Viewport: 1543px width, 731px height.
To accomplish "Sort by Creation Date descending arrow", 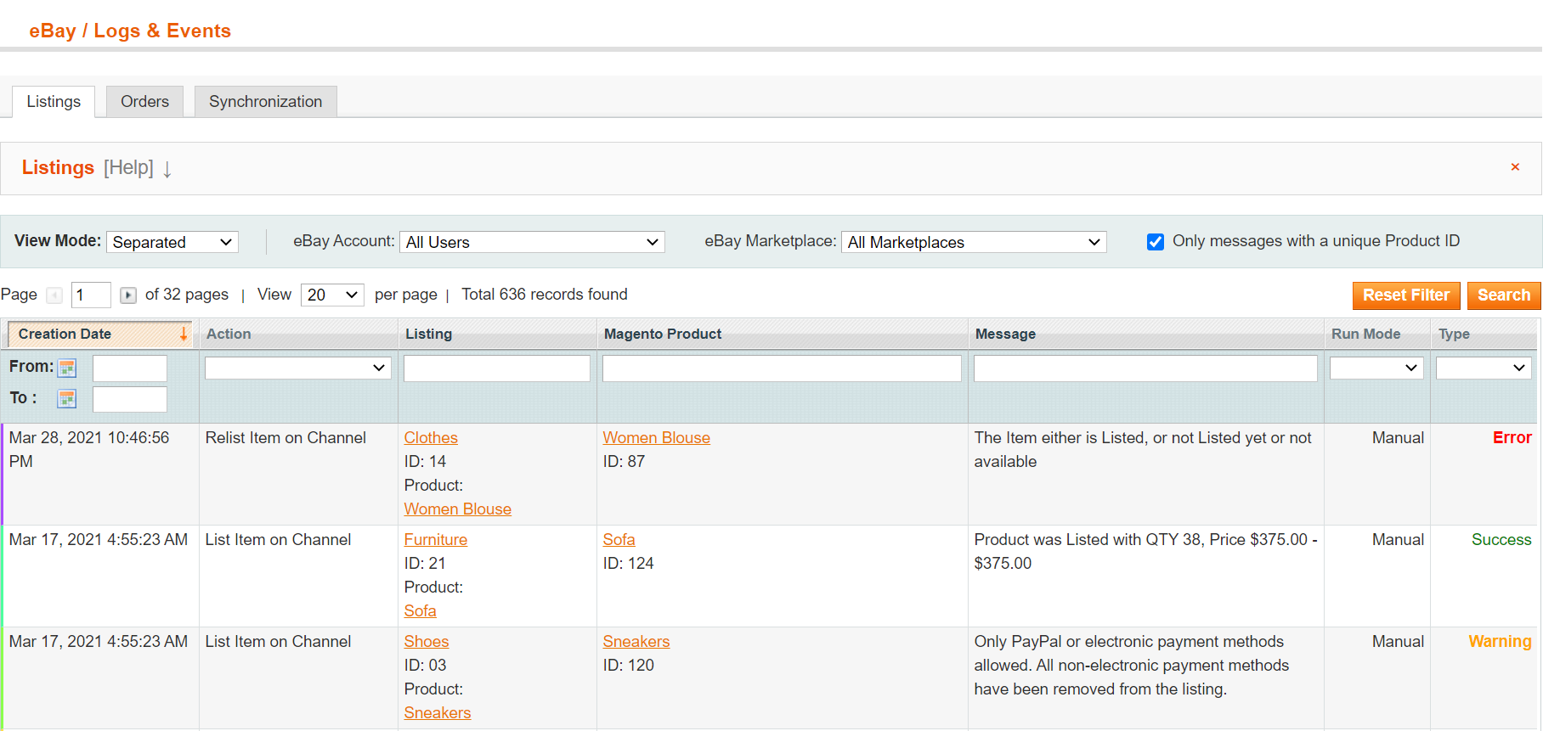I will (x=183, y=335).
